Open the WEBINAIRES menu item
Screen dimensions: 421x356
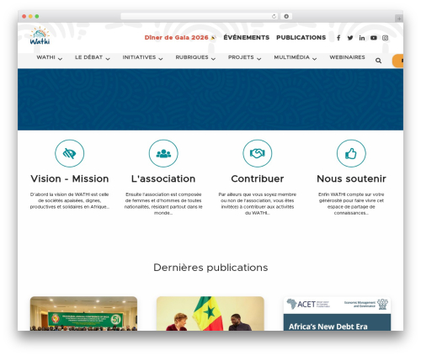(347, 57)
